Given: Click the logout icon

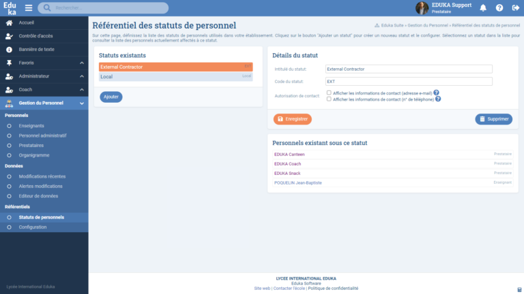Looking at the screenshot, I should (x=516, y=7).
